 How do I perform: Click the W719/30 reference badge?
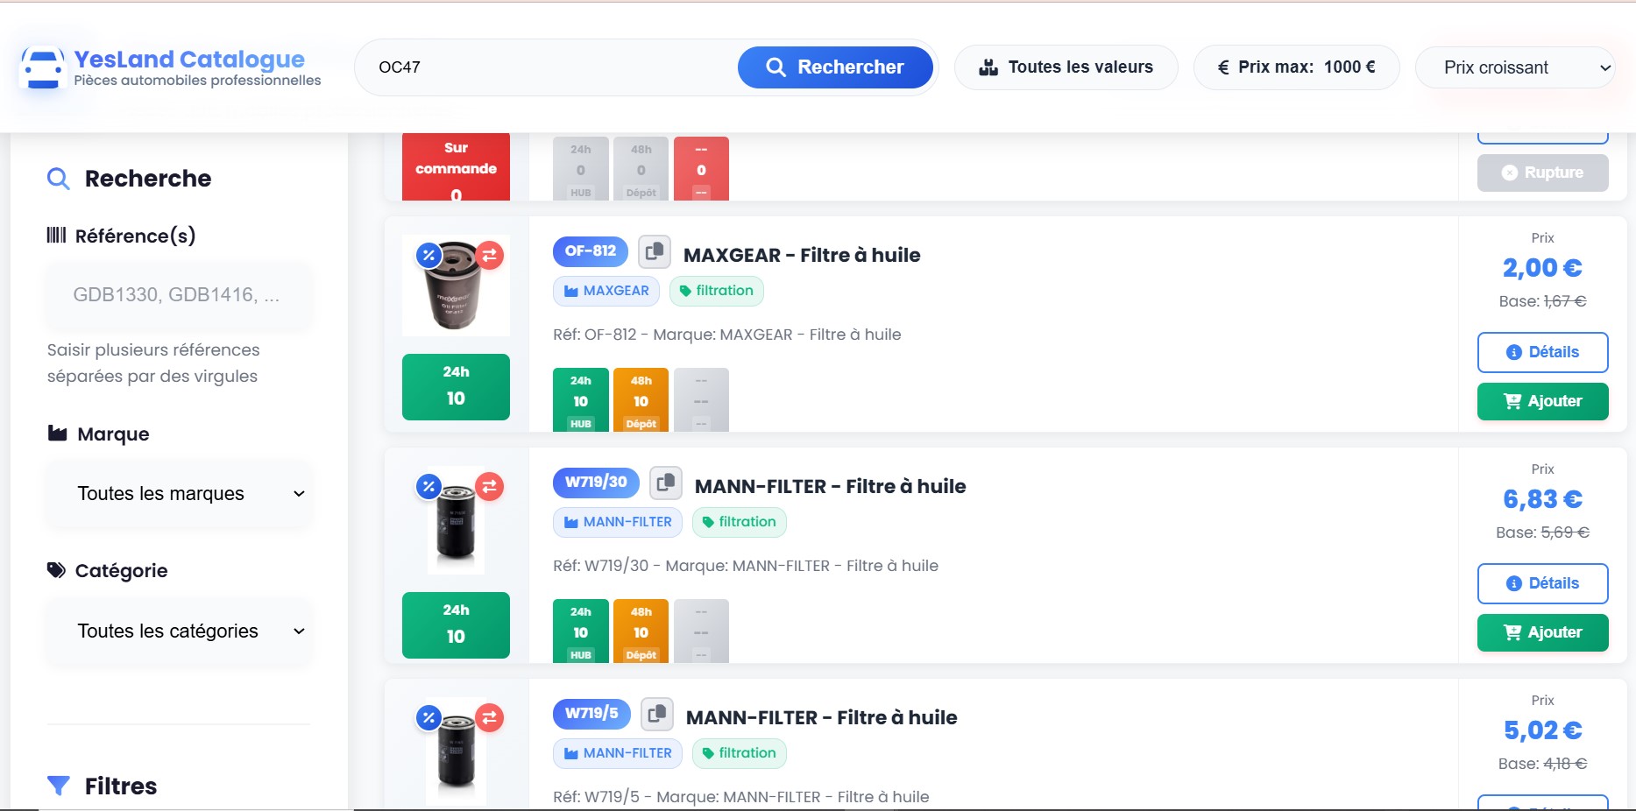point(596,483)
